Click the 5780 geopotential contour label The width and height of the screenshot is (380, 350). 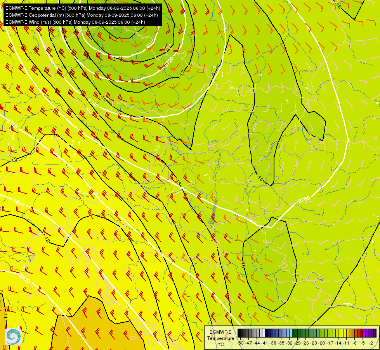(x=12, y=123)
